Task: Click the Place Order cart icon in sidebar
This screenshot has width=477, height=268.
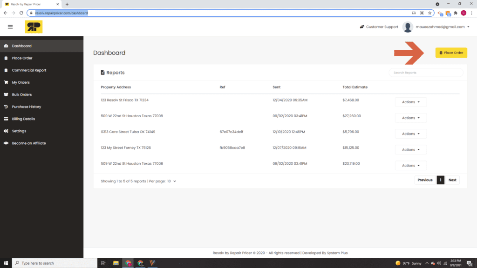Action: 6,58
